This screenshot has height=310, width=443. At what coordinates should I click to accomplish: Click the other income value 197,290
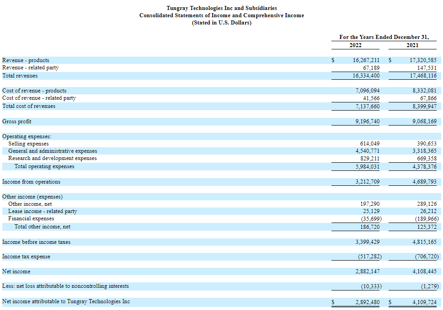(370, 204)
